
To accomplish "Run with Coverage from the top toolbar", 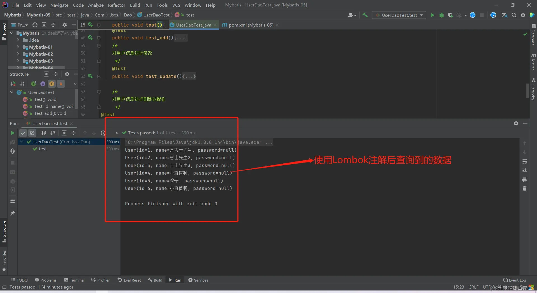I will (450, 15).
